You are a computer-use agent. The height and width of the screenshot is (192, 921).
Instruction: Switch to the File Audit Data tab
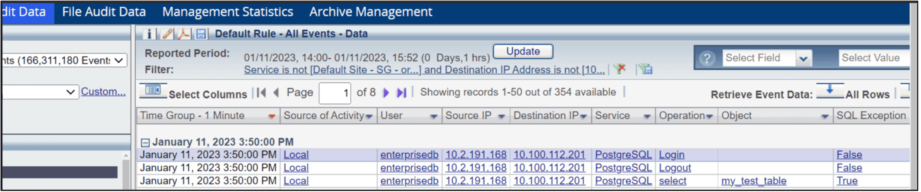point(104,12)
